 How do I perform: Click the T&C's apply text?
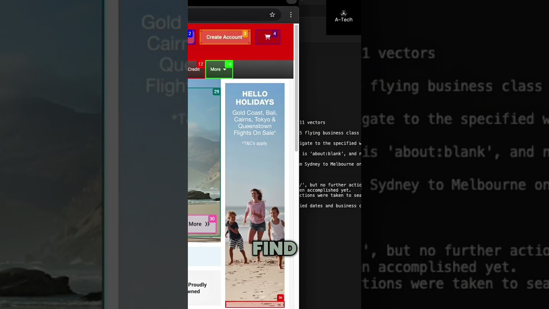pos(255,143)
